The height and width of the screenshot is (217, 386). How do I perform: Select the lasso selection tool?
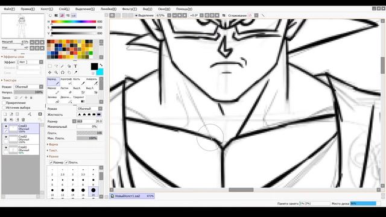[x=56, y=66]
